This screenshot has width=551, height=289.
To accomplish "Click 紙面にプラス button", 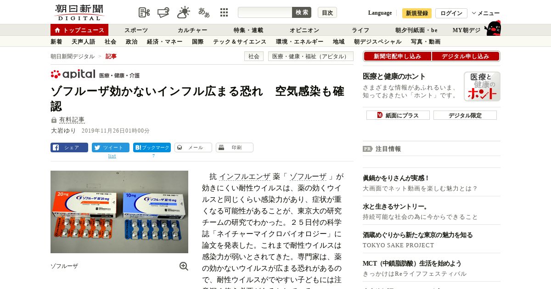I will [x=398, y=115].
